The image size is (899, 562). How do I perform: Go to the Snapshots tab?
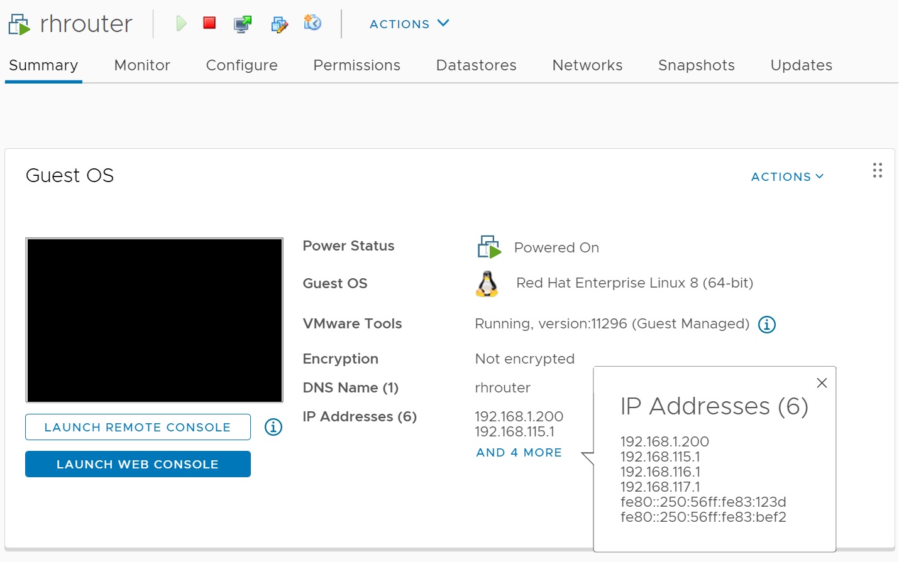point(696,65)
